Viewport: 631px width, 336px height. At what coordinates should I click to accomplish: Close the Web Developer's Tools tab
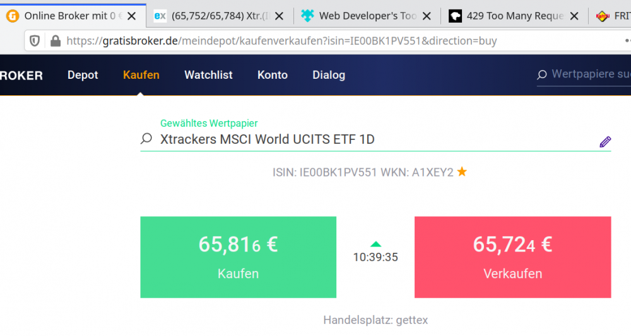tap(427, 16)
